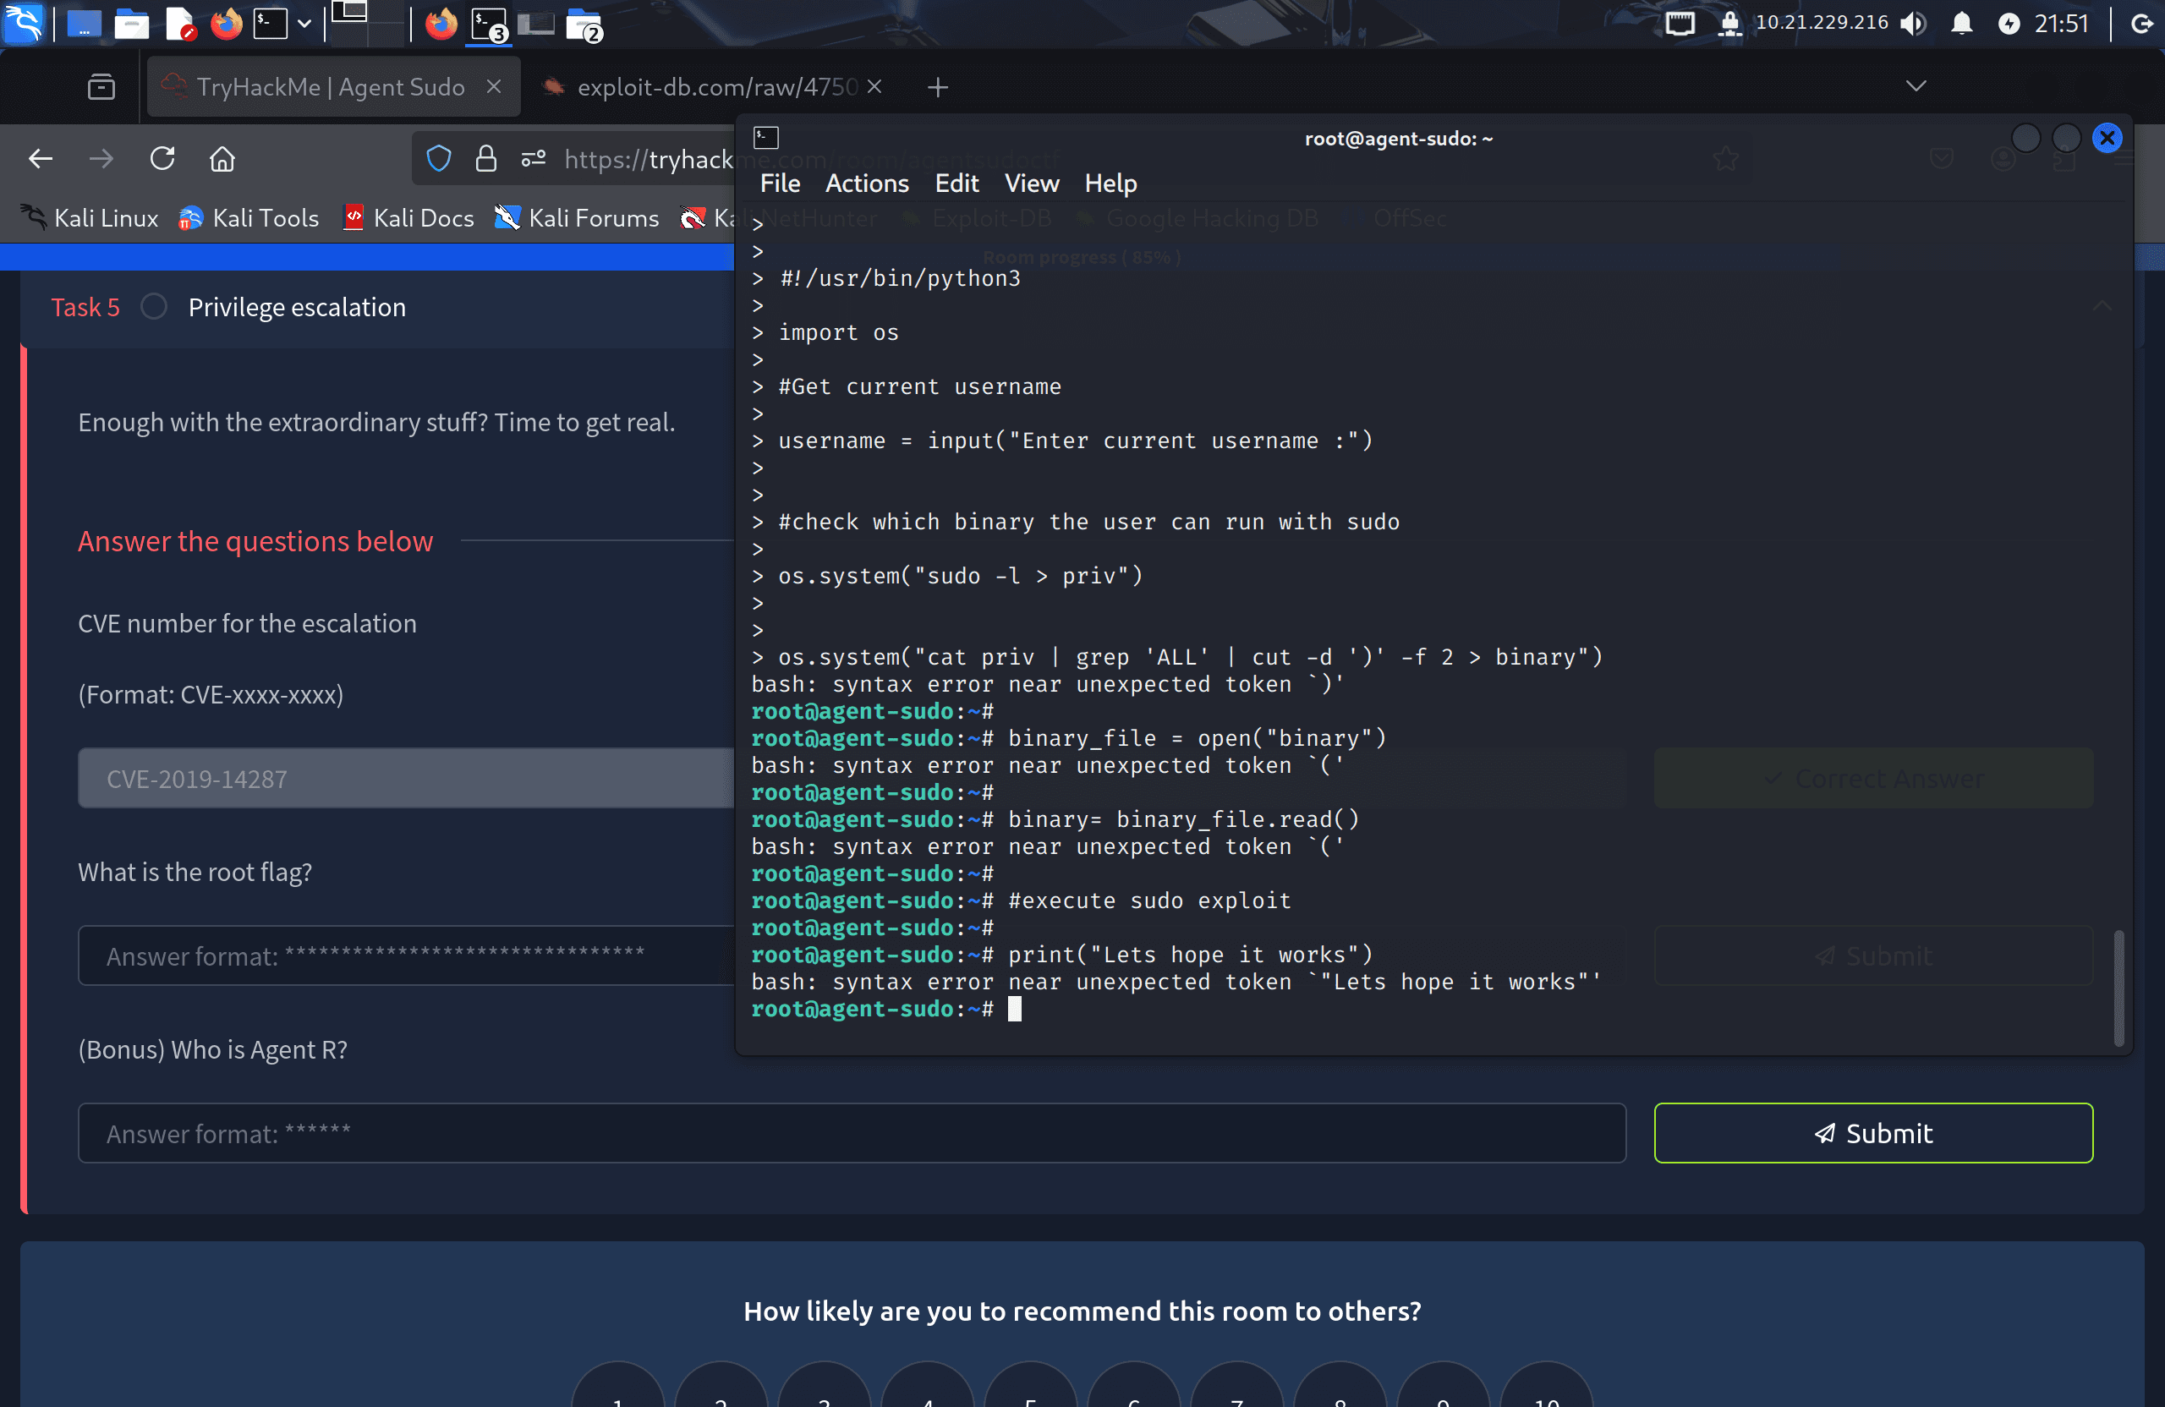This screenshot has height=1407, width=2165.
Task: Close the exploit-db.com tab
Action: pyautogui.click(x=874, y=85)
